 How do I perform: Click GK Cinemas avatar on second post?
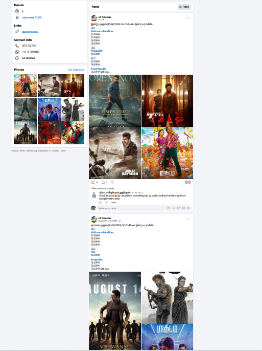pos(94,219)
